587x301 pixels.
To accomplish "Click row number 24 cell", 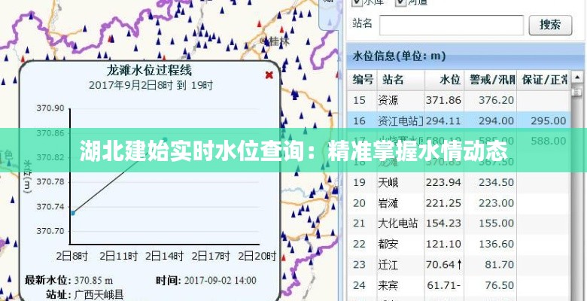I will click(359, 285).
